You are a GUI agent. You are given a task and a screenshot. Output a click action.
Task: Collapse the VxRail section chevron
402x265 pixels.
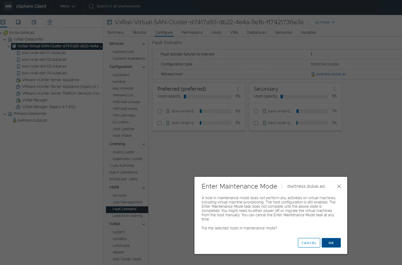[144, 224]
